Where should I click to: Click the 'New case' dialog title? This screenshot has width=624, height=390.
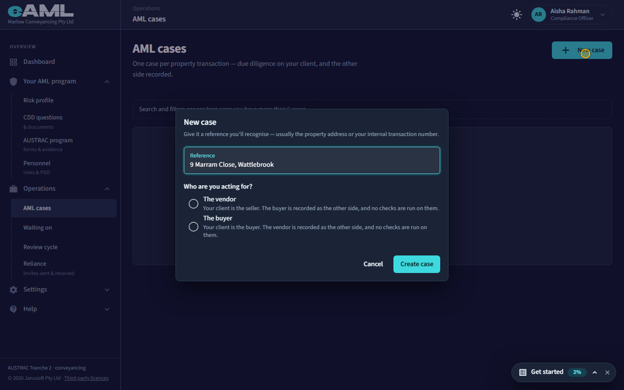tap(200, 122)
